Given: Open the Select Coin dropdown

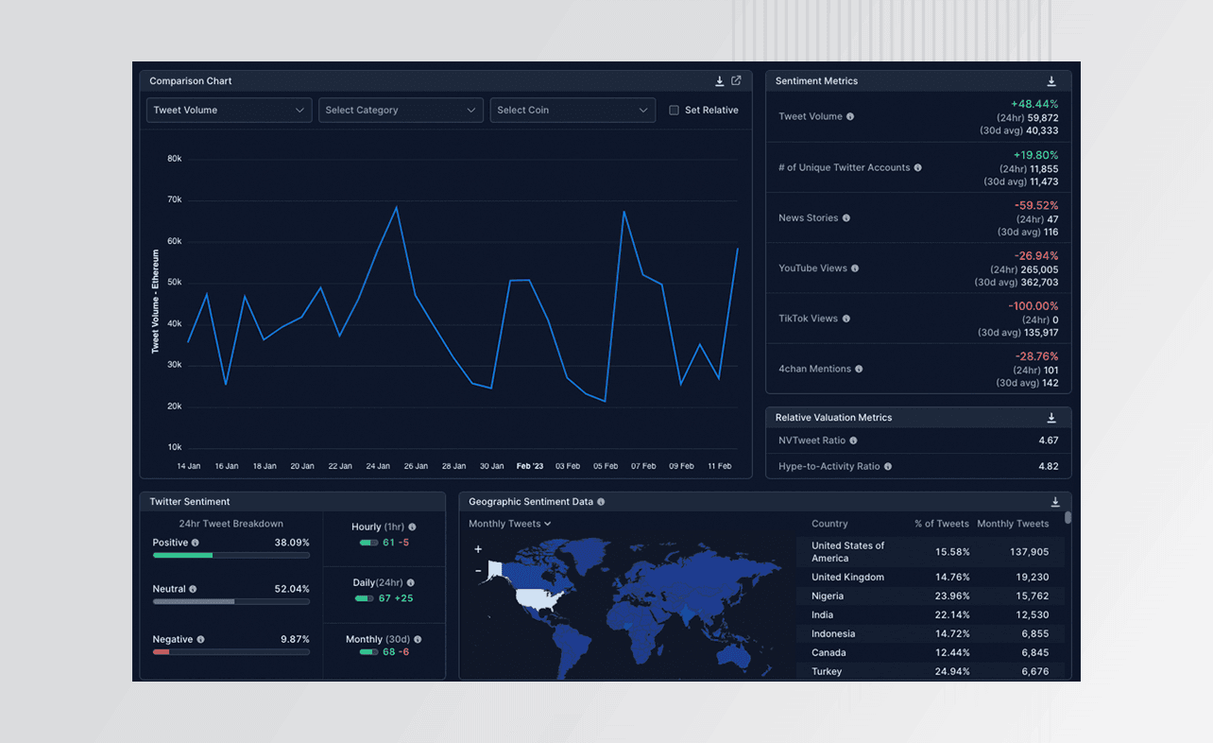Looking at the screenshot, I should (573, 111).
